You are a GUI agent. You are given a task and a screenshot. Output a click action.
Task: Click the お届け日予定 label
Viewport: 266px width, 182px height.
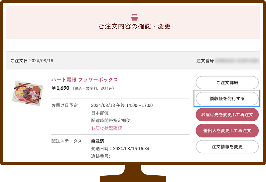tap(65, 105)
